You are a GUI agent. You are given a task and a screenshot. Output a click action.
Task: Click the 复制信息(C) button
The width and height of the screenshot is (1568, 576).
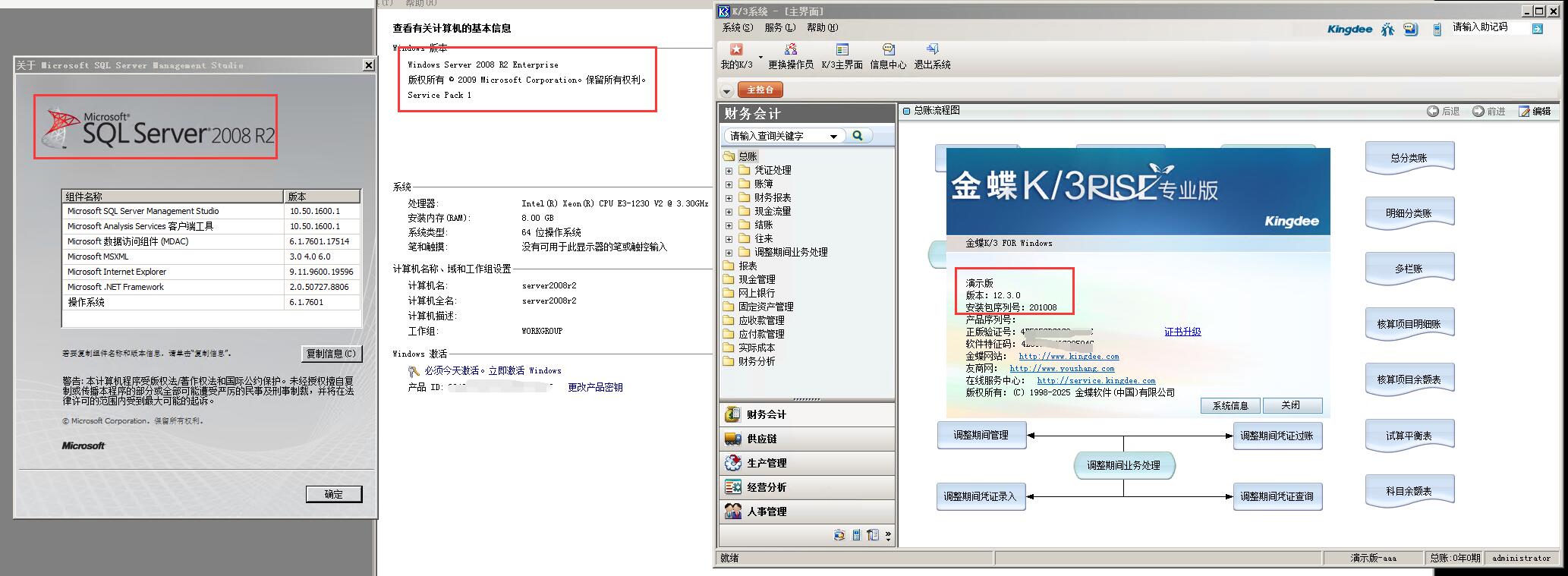[331, 354]
